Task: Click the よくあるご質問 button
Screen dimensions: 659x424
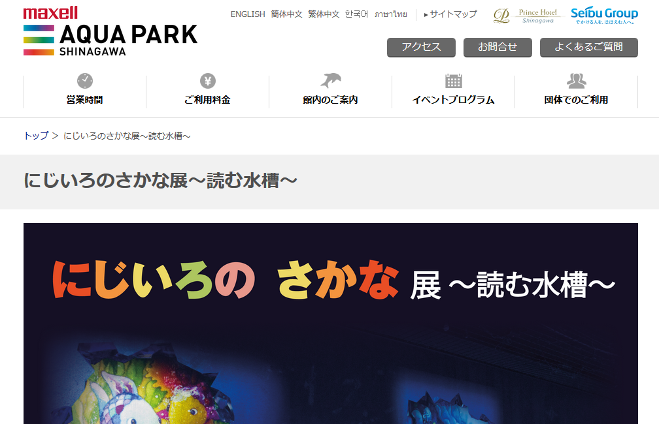Action: point(589,48)
